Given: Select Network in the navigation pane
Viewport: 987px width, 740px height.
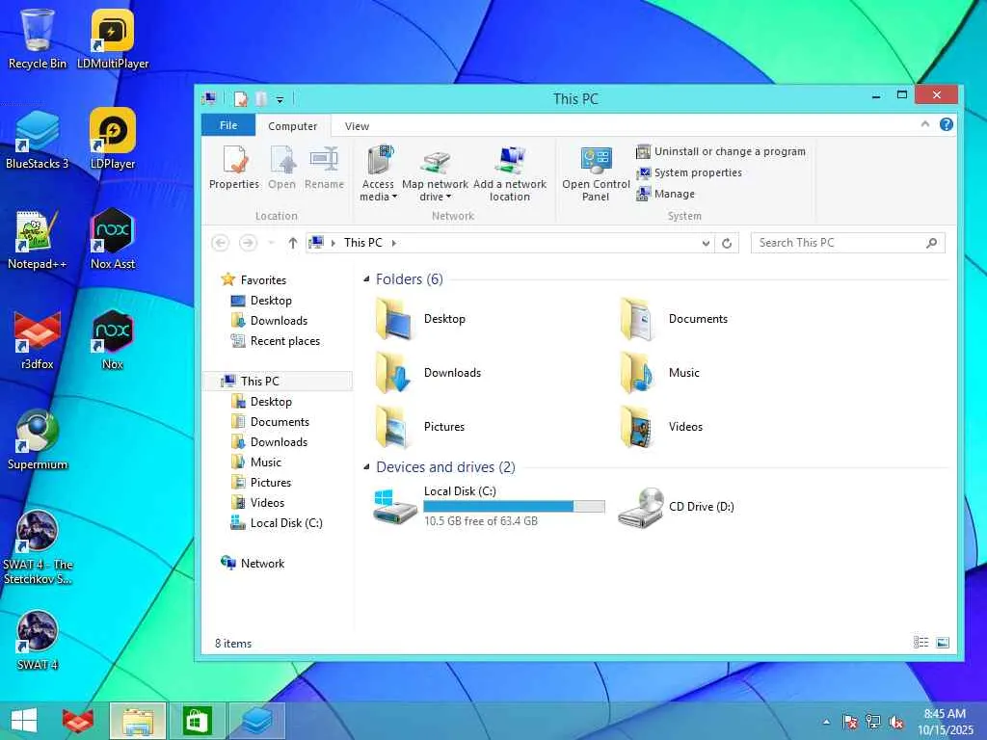Looking at the screenshot, I should pyautogui.click(x=253, y=563).
